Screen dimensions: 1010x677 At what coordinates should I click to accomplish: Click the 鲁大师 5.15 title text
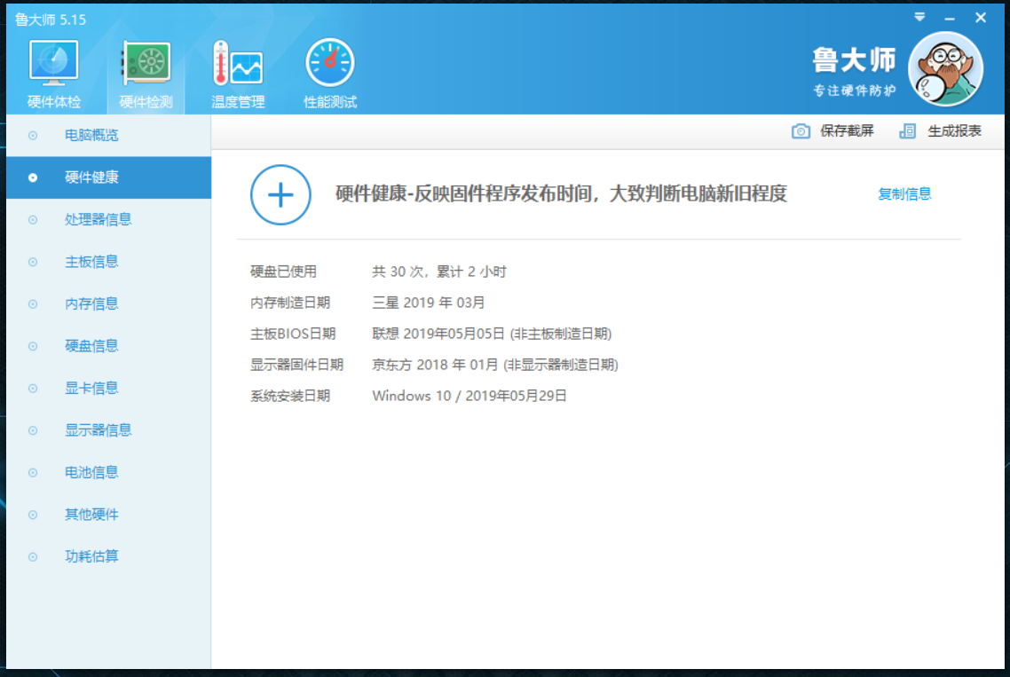click(51, 20)
